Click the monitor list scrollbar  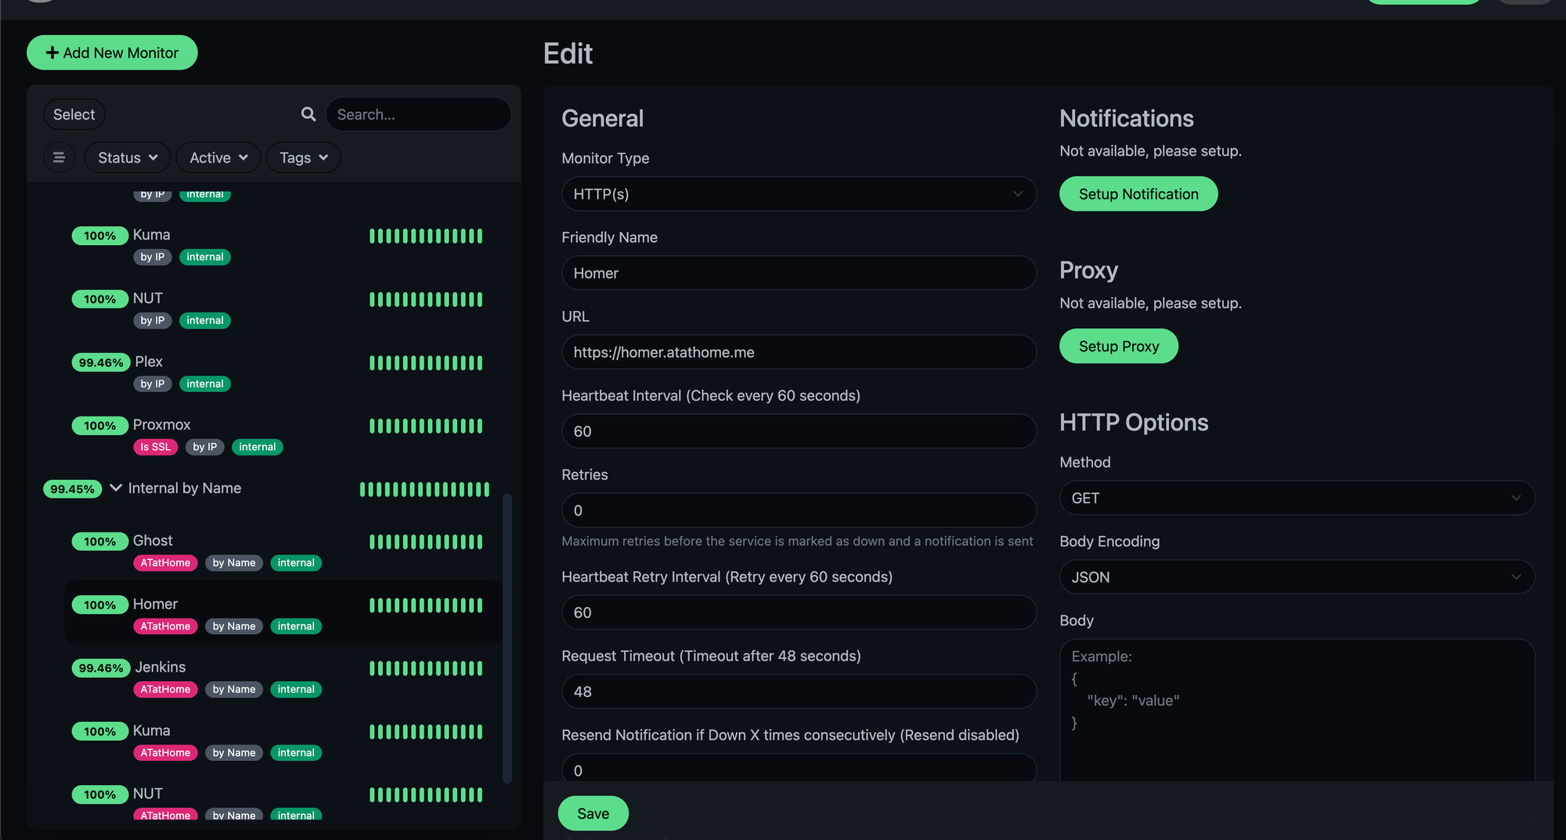coord(507,637)
